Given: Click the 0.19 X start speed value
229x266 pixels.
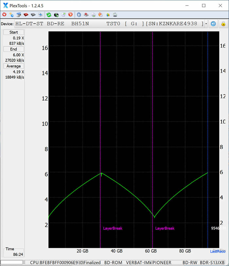Looking at the screenshot, I should click(x=19, y=38).
